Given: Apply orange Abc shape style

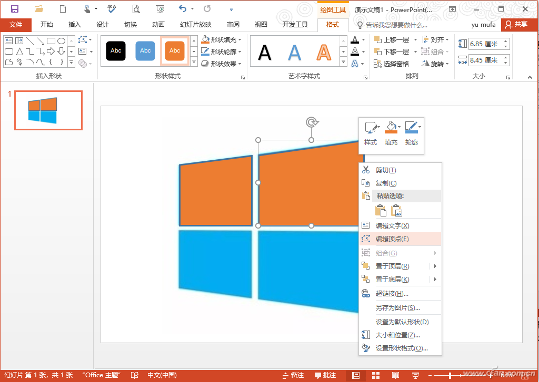Looking at the screenshot, I should point(175,51).
